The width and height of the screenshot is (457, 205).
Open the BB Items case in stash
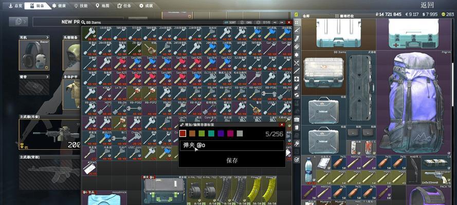point(323,72)
